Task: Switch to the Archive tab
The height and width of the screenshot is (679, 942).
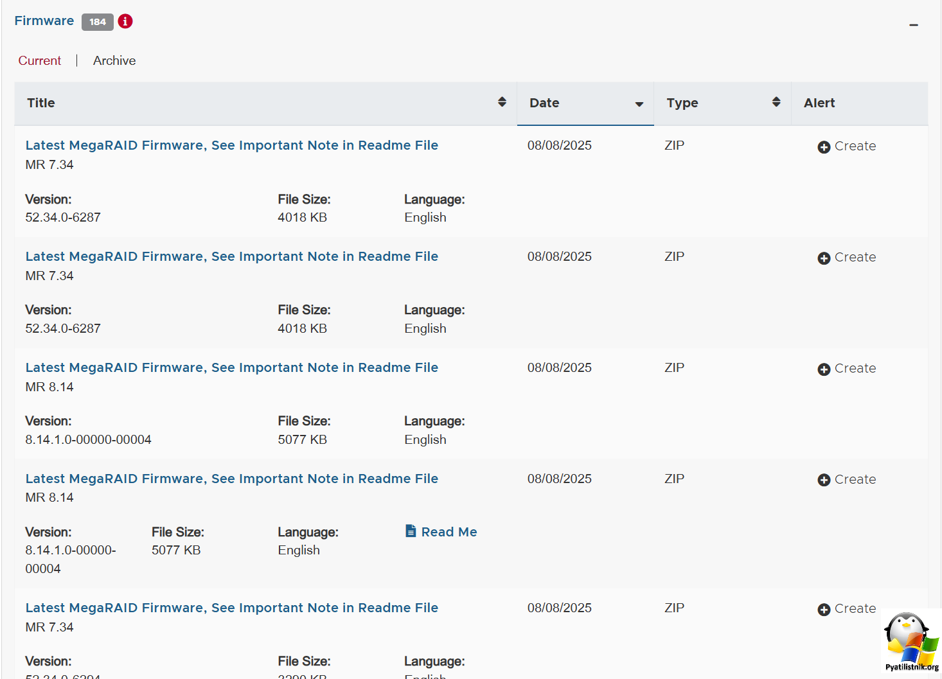Action: pyautogui.click(x=114, y=60)
